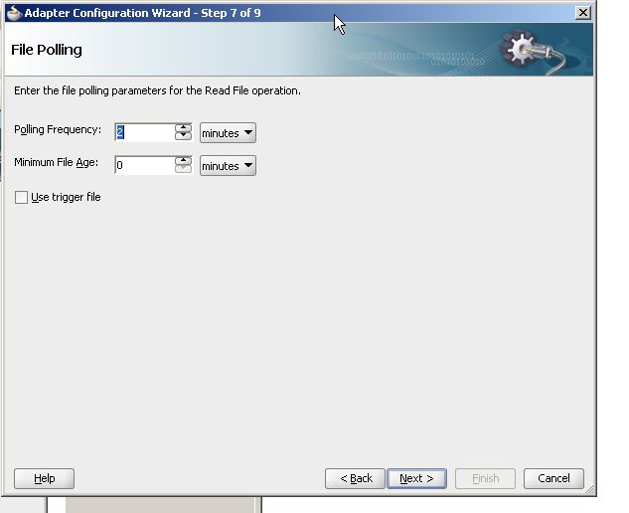Screen dimensions: 629x513
Task: Click the Help button
Action: tap(44, 478)
